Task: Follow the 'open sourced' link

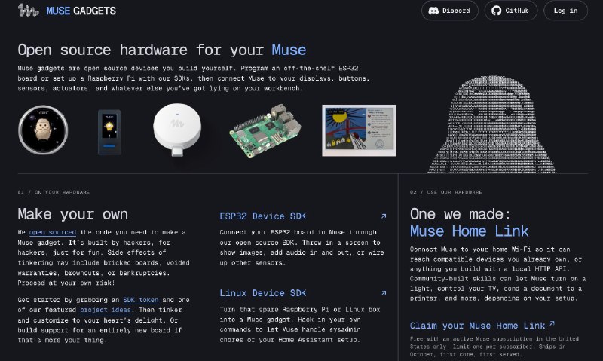Action: [x=53, y=232]
